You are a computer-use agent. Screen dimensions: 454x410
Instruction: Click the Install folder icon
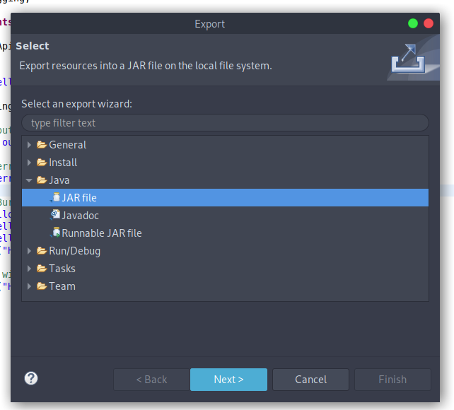(x=42, y=163)
